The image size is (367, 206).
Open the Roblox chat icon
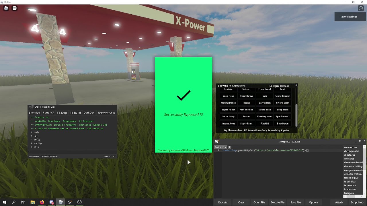[x=14, y=8]
